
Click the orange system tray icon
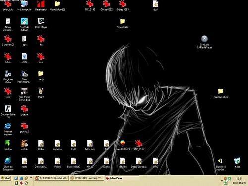(x=225, y=178)
